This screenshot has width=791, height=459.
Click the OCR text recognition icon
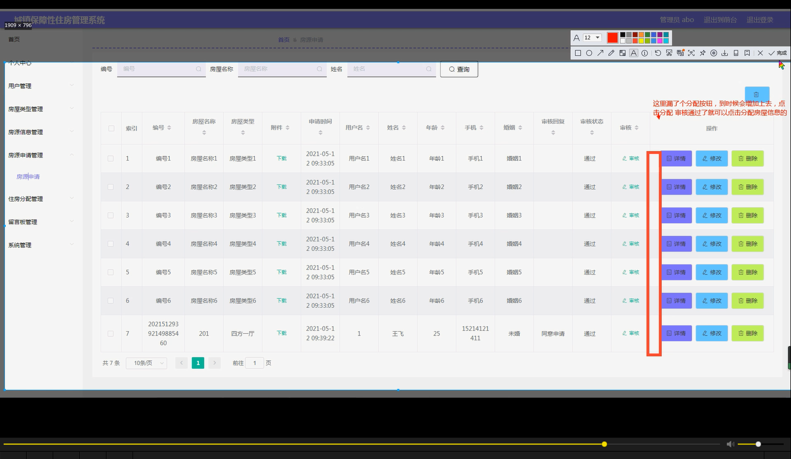click(691, 53)
